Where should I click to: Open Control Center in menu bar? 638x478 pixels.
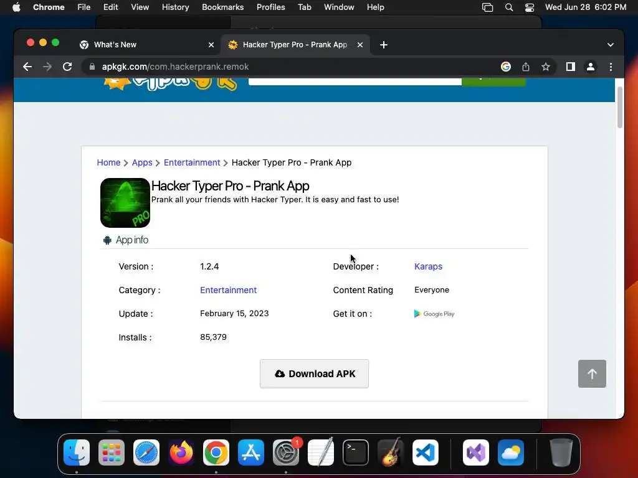[530, 7]
